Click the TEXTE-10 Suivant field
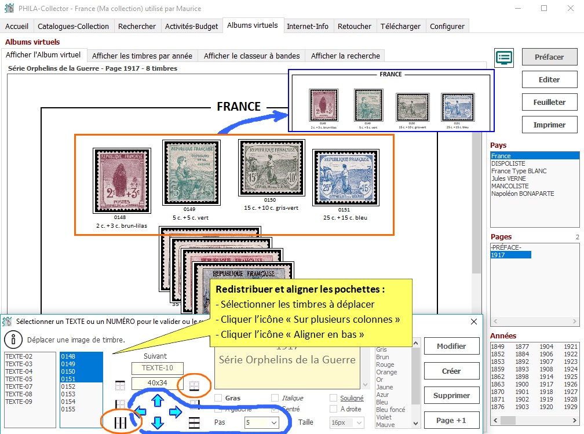The height and width of the screenshot is (434, 584). 157,368
